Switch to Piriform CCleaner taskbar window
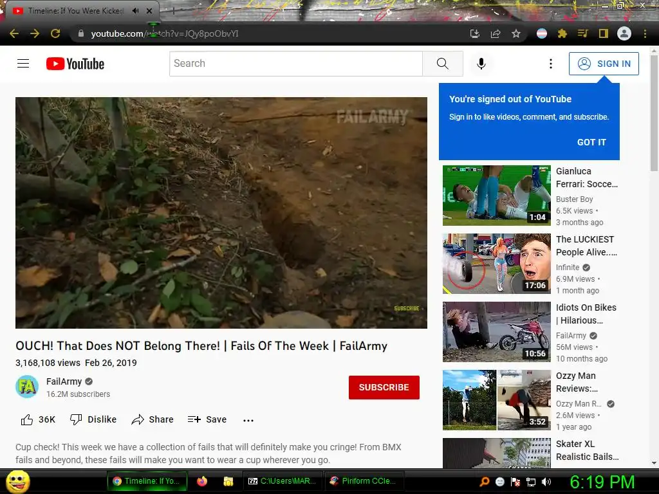659x494 pixels. click(x=364, y=481)
